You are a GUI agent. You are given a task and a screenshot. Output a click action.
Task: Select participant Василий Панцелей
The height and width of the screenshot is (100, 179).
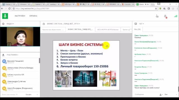tap(20, 61)
